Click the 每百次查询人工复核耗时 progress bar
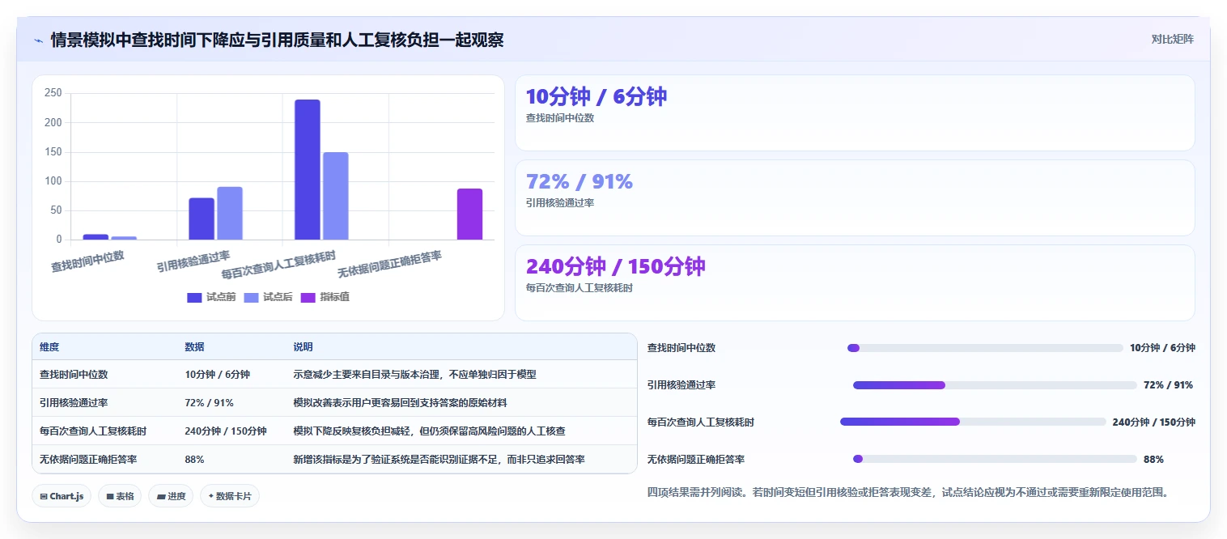The image size is (1227, 539). pyautogui.click(x=973, y=422)
